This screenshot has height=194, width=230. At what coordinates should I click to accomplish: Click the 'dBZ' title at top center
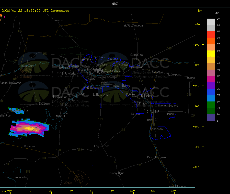[x=115, y=4]
